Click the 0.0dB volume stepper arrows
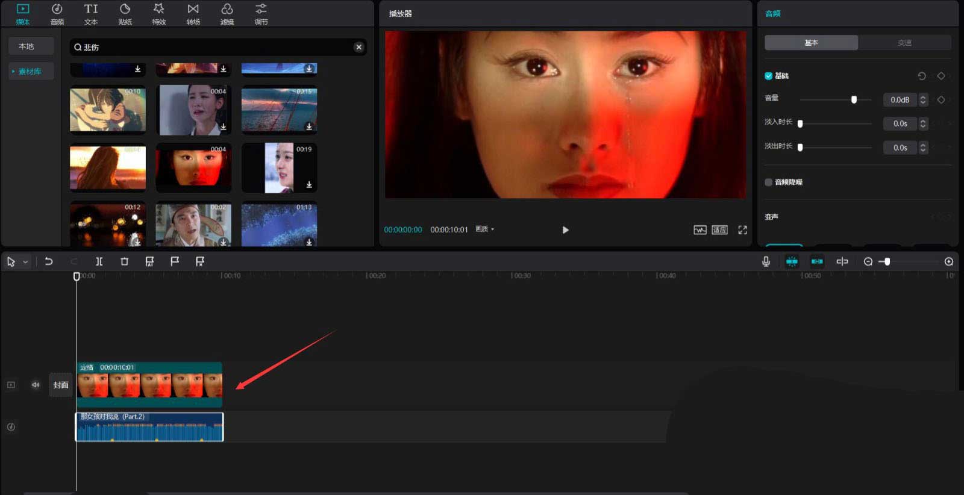Screen dimensions: 964x495 point(922,99)
